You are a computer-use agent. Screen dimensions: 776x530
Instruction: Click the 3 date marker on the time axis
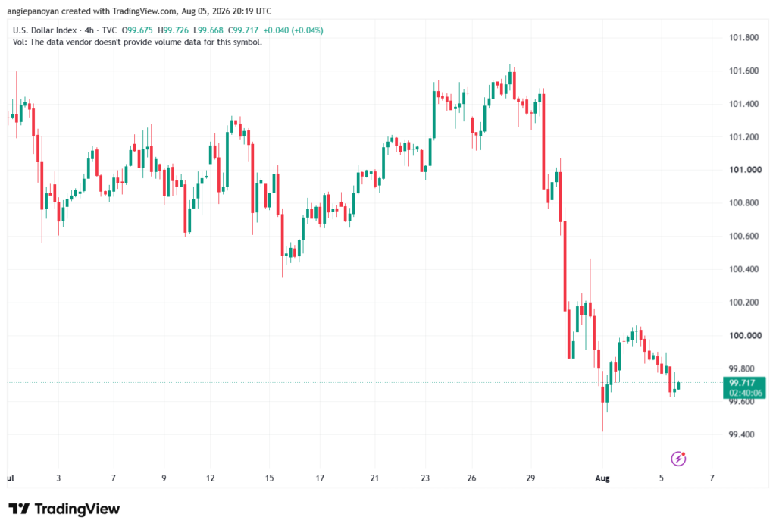point(58,478)
